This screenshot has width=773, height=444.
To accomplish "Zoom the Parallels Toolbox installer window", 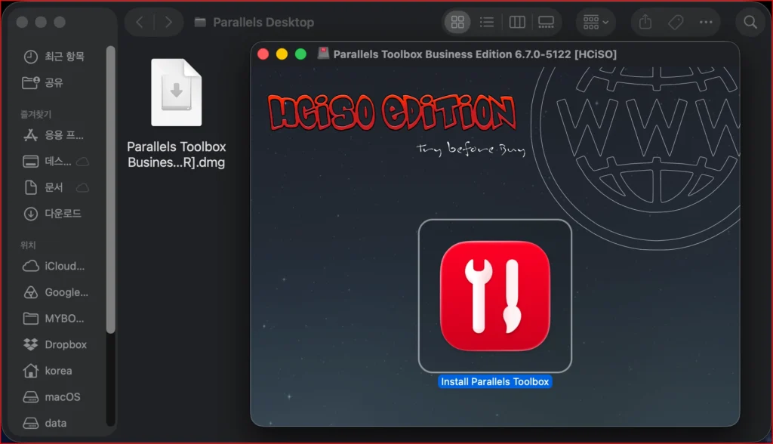I will [300, 54].
